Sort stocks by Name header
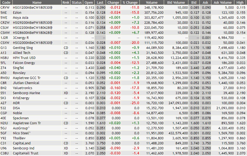The image size is (247, 156). pyautogui.click(x=37, y=2)
